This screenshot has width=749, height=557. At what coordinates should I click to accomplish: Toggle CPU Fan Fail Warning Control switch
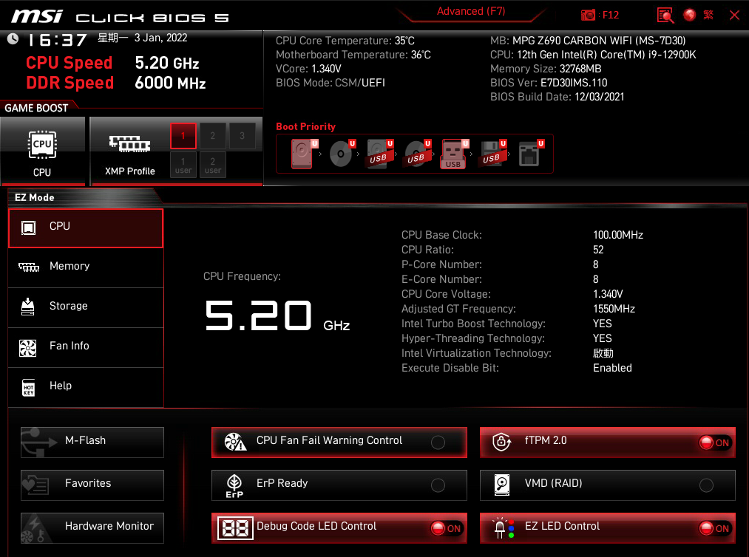438,442
